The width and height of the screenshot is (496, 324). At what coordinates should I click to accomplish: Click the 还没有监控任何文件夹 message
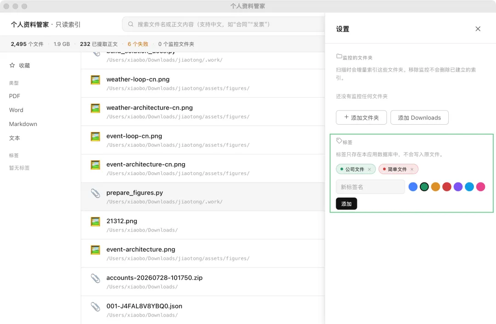[361, 96]
